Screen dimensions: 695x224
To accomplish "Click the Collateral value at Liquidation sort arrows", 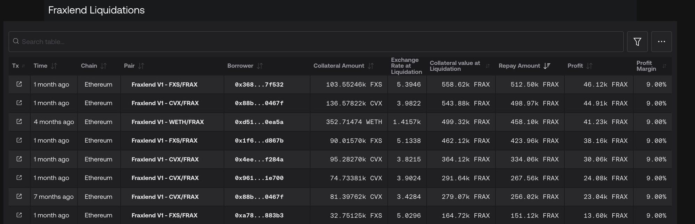I will click(x=487, y=66).
